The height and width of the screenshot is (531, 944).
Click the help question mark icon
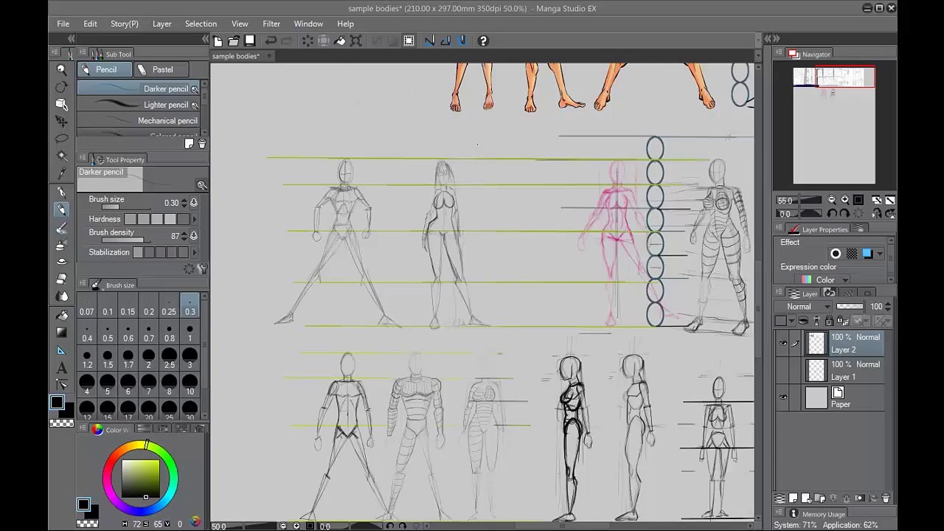coord(483,41)
